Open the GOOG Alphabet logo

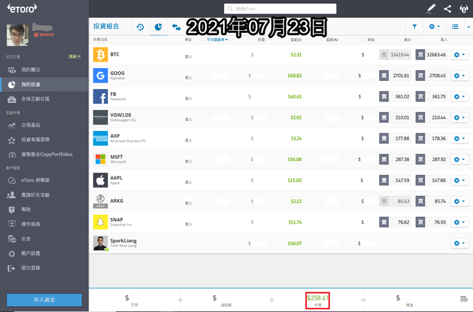(101, 75)
